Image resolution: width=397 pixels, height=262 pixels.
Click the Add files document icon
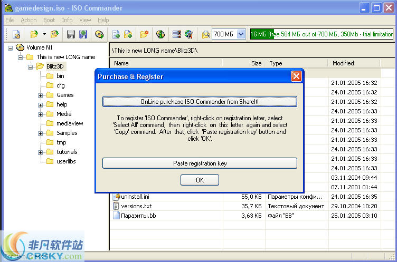click(x=116, y=34)
